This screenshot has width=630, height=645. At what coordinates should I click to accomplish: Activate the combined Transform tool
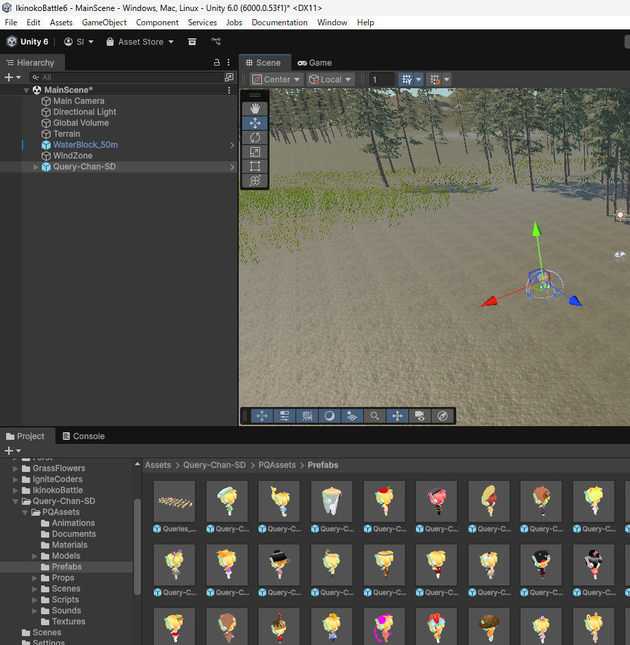click(255, 181)
